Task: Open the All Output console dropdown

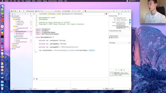Action: coord(74,89)
